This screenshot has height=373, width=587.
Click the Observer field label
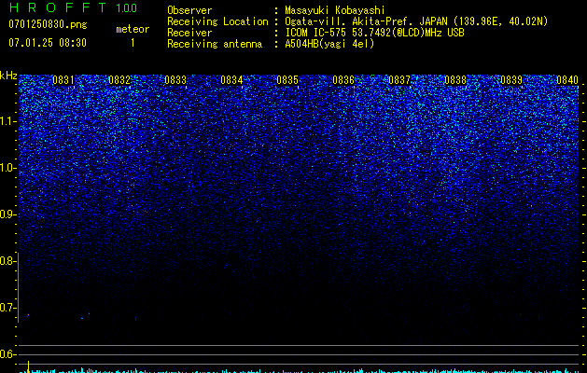[x=189, y=10]
